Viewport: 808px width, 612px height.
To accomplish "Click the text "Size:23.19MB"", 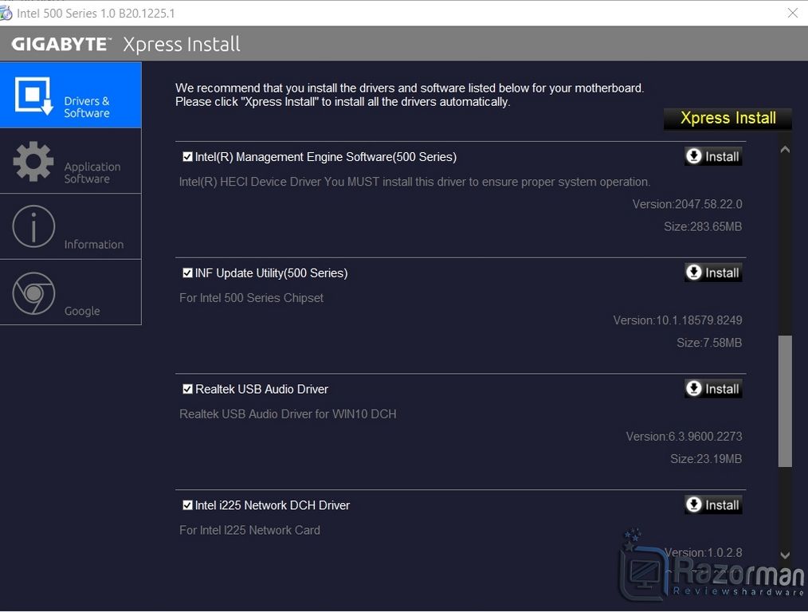I will [706, 458].
